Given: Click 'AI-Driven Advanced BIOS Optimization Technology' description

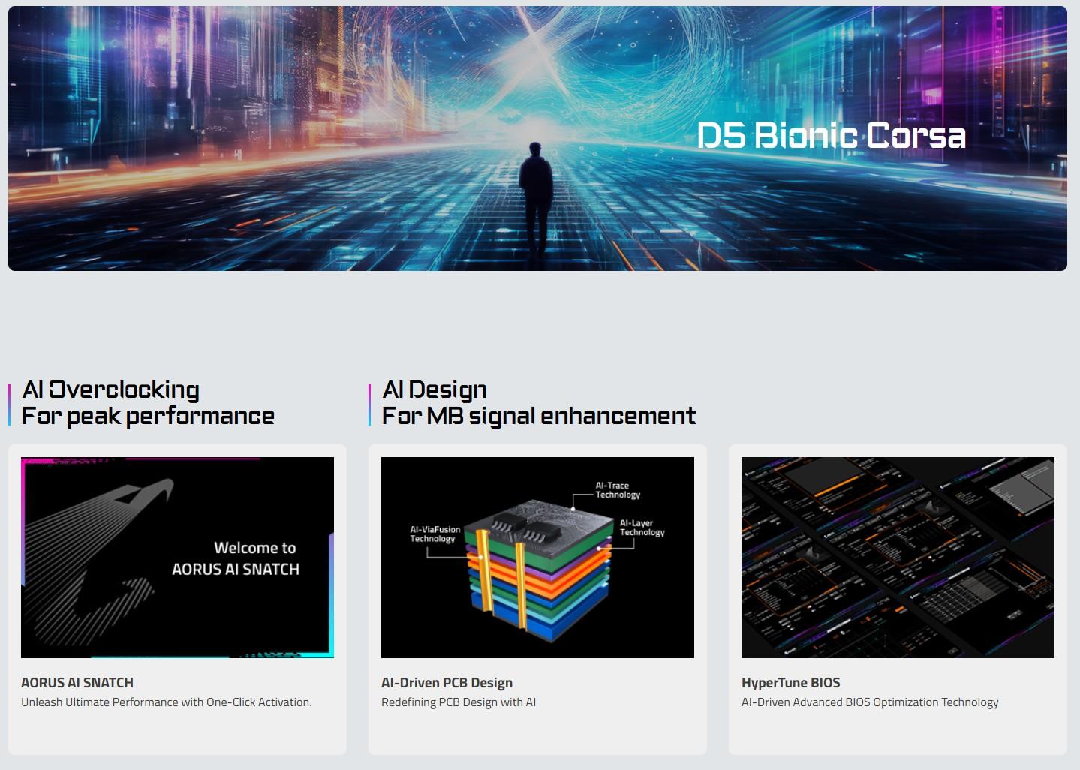Looking at the screenshot, I should 870,702.
